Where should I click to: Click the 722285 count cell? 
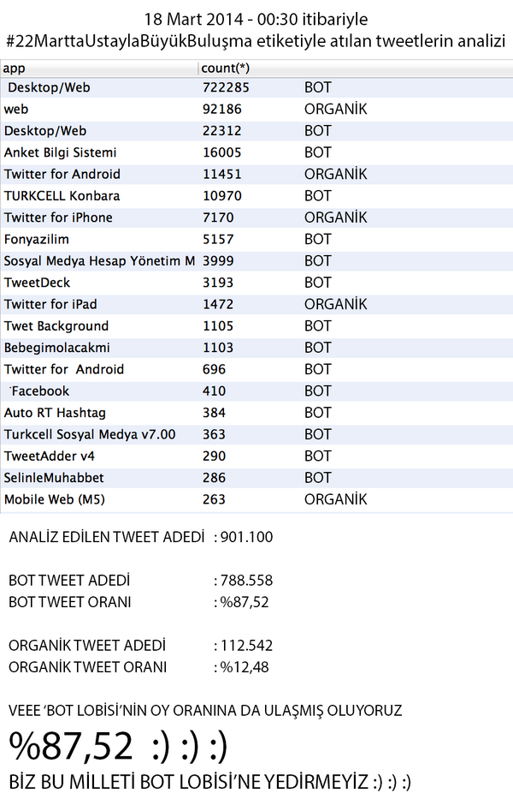(x=226, y=87)
